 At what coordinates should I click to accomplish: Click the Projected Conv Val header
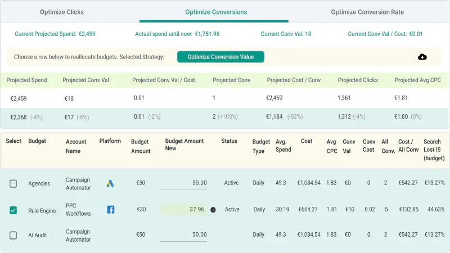click(85, 80)
